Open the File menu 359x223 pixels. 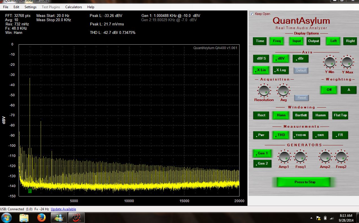[5, 7]
